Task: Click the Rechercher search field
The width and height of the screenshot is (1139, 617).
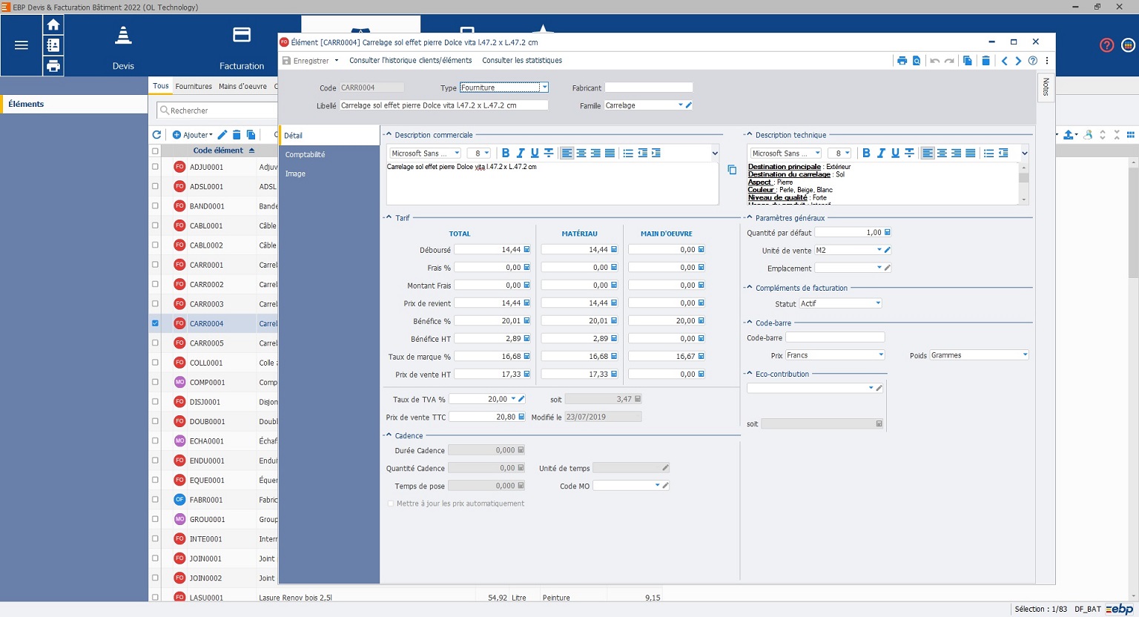Action: (x=217, y=110)
